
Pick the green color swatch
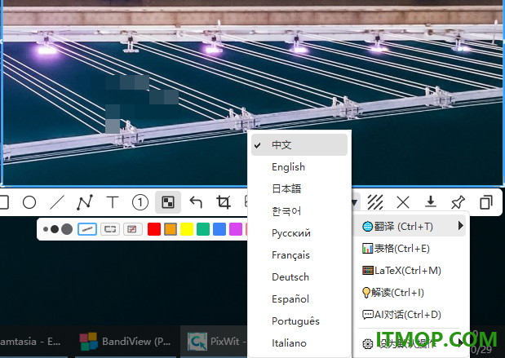point(203,229)
